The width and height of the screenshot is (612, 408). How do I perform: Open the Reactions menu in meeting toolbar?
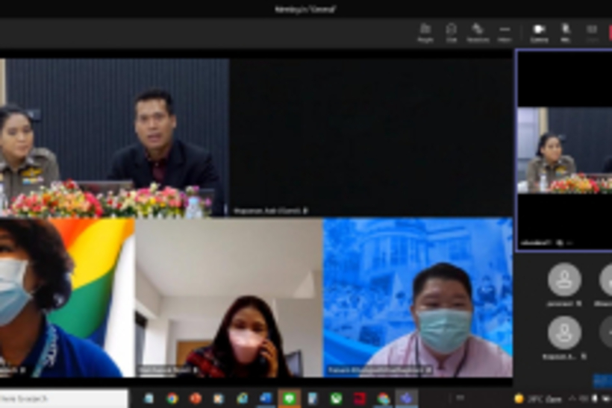tap(478, 33)
